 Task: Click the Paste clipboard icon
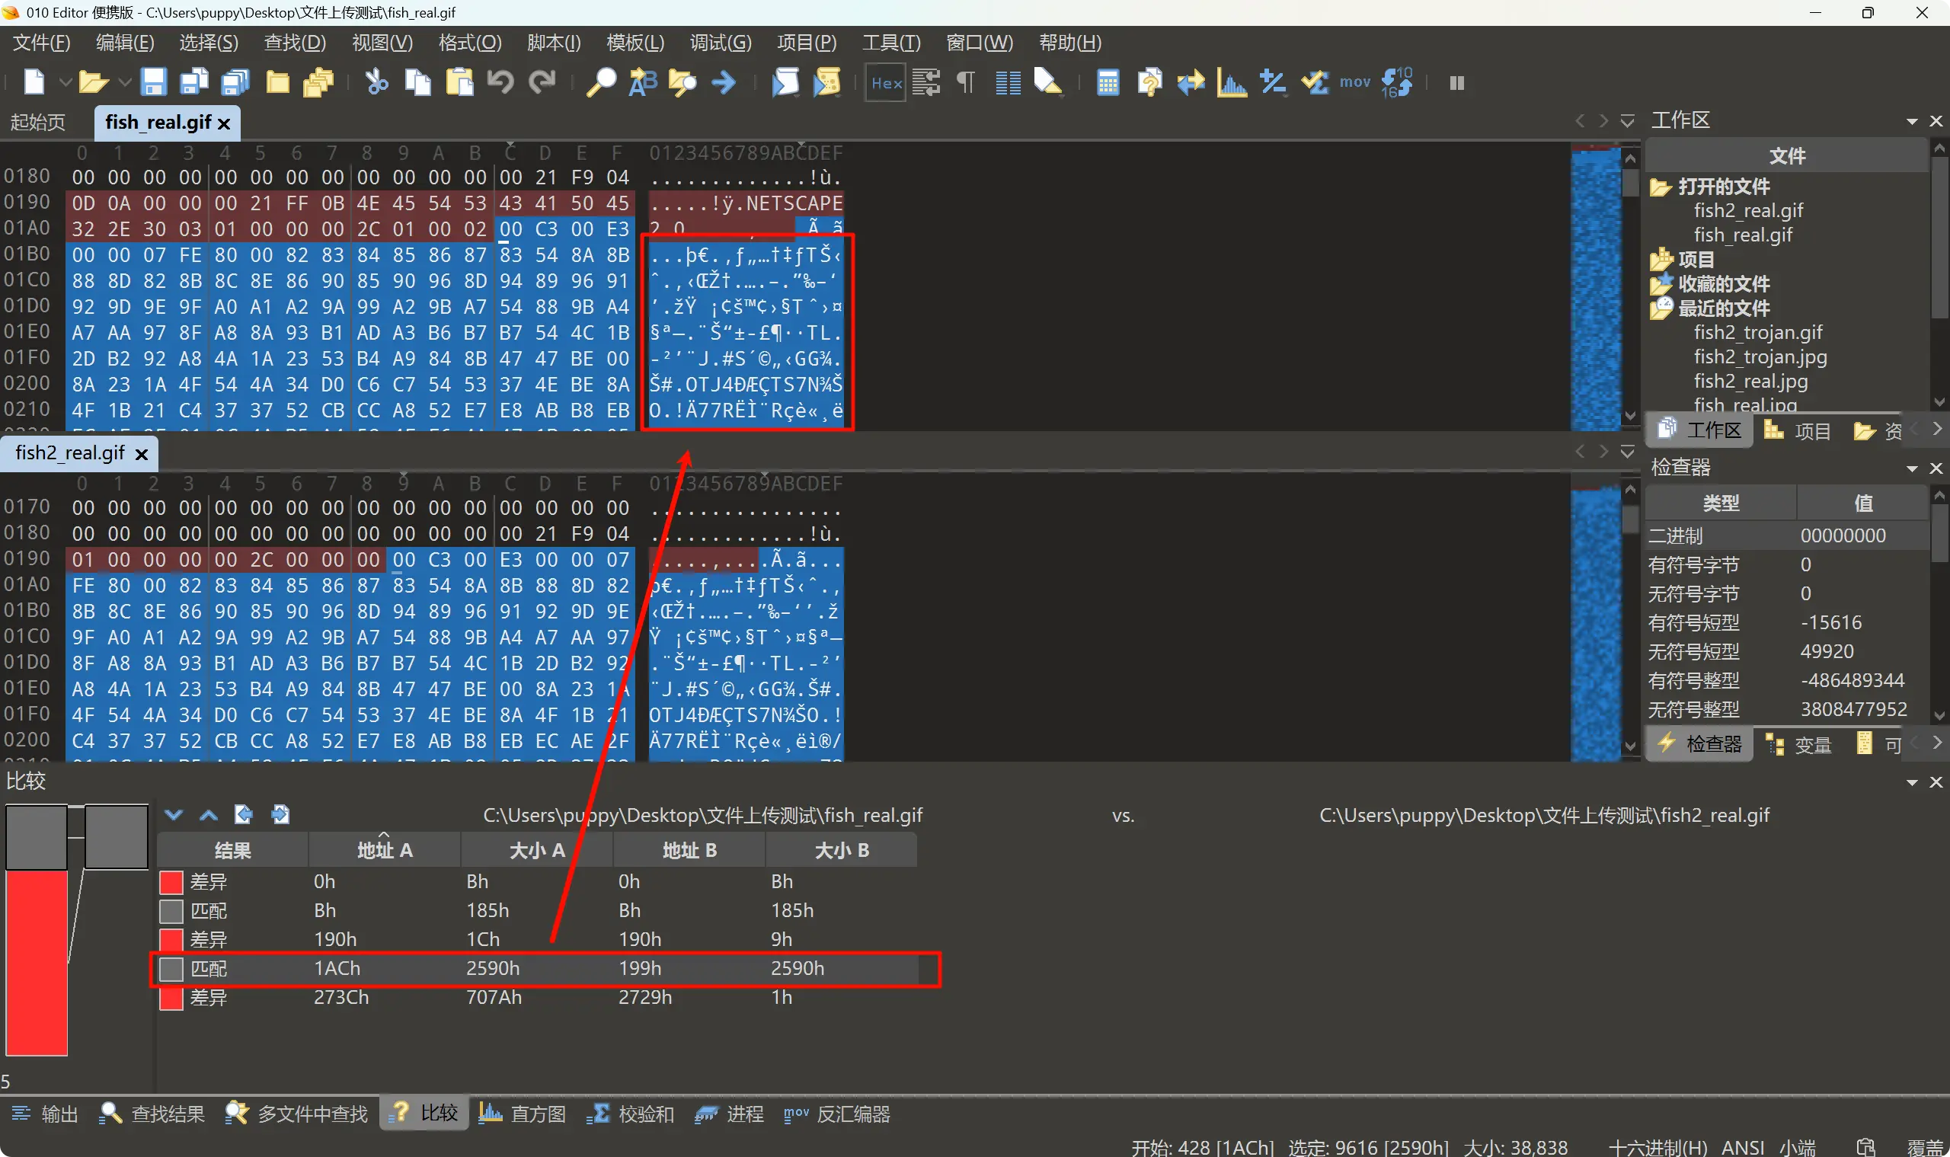(459, 82)
